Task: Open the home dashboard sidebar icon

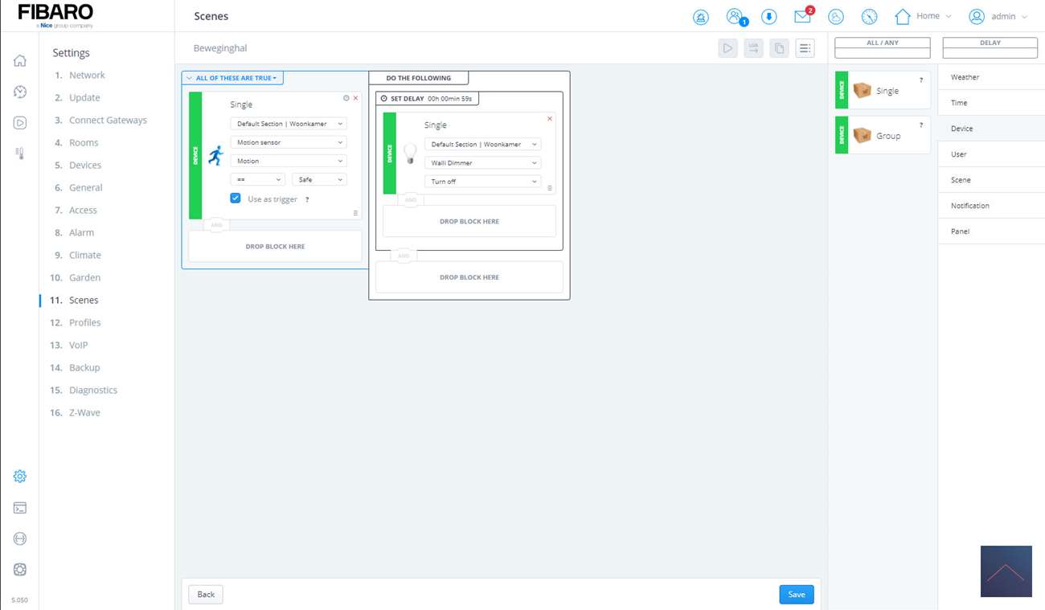Action: tap(20, 61)
